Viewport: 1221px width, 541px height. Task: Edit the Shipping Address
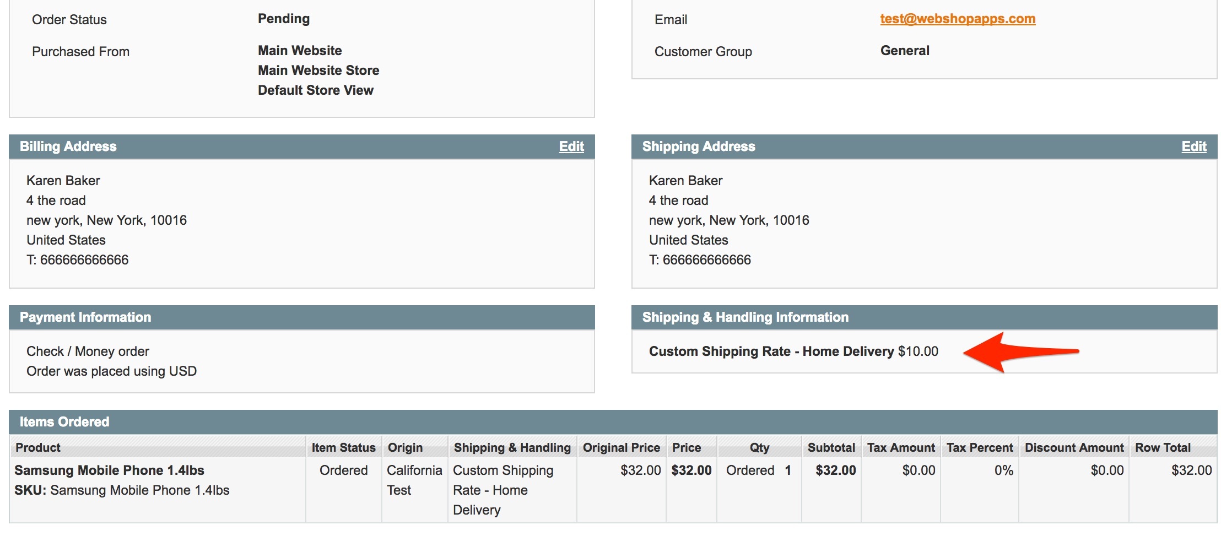(1193, 147)
